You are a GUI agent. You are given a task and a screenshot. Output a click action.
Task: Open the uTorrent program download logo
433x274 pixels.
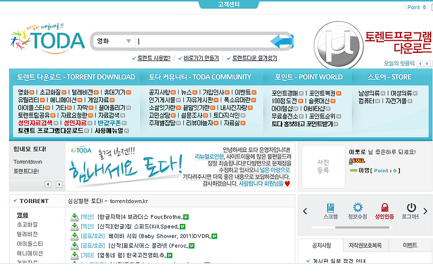pyautogui.click(x=338, y=45)
